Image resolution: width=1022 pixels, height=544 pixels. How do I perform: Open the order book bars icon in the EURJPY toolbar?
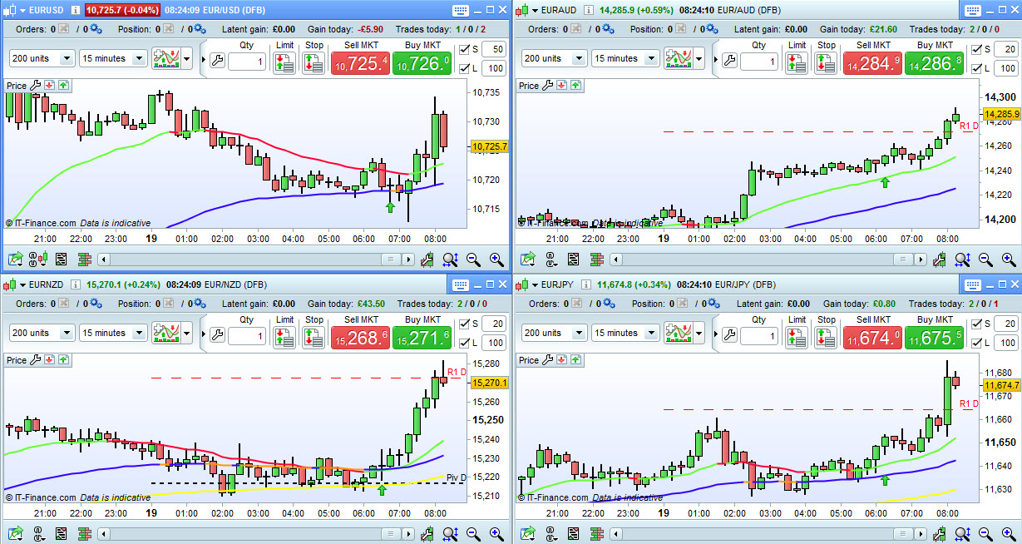595,533
